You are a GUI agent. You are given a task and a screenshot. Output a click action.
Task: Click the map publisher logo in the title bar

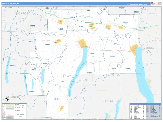pos(154,4)
